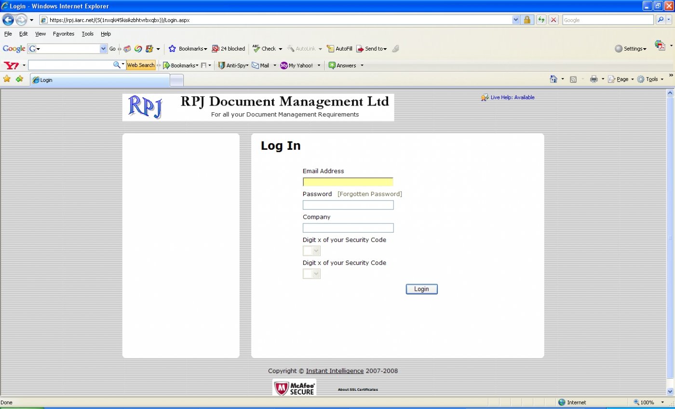Click the browser Forward arrow button
This screenshot has height=409, width=675.
21,20
